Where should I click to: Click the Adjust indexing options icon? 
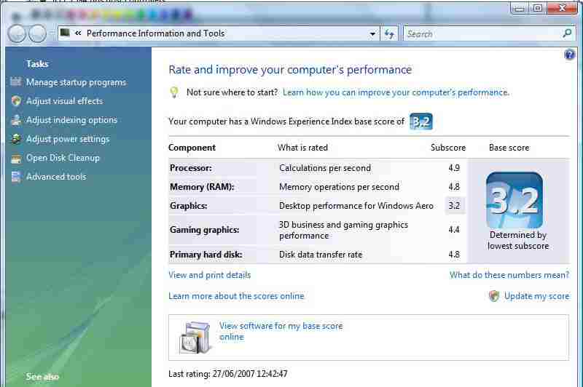tap(16, 120)
